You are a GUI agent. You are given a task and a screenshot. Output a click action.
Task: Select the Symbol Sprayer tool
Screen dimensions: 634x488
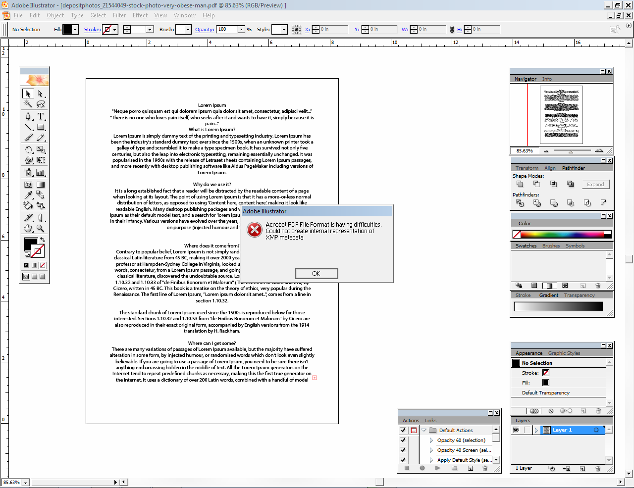pos(28,172)
